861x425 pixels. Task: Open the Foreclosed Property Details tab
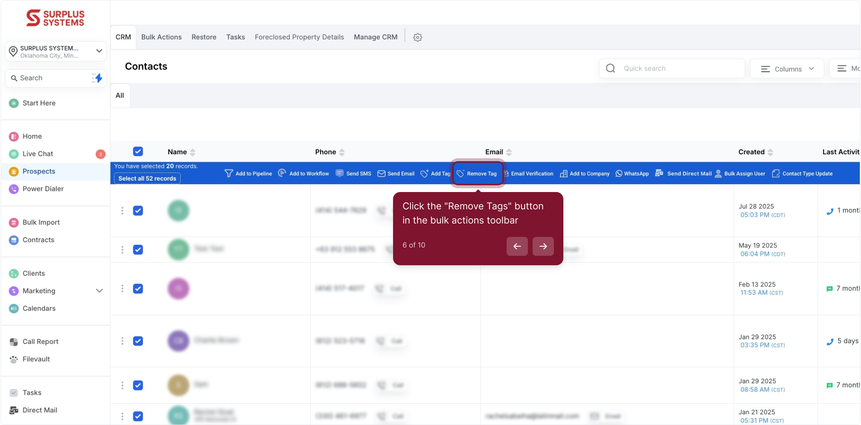(299, 37)
